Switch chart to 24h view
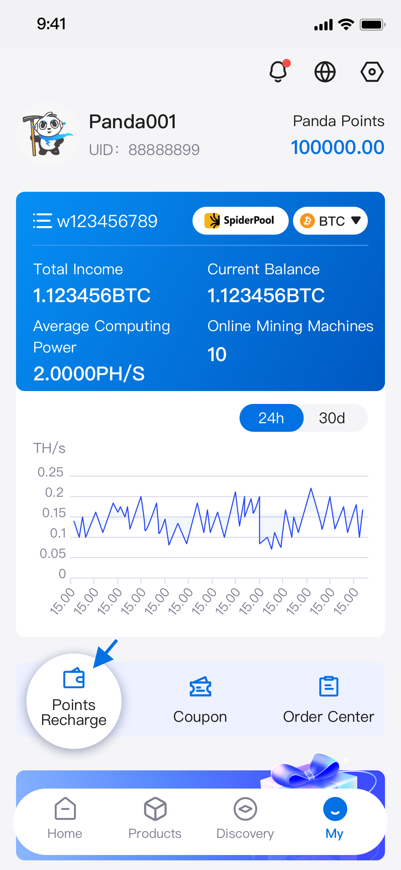The image size is (401, 870). [271, 418]
